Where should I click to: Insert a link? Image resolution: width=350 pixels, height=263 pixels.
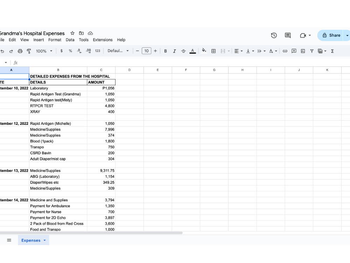pyautogui.click(x=285, y=51)
